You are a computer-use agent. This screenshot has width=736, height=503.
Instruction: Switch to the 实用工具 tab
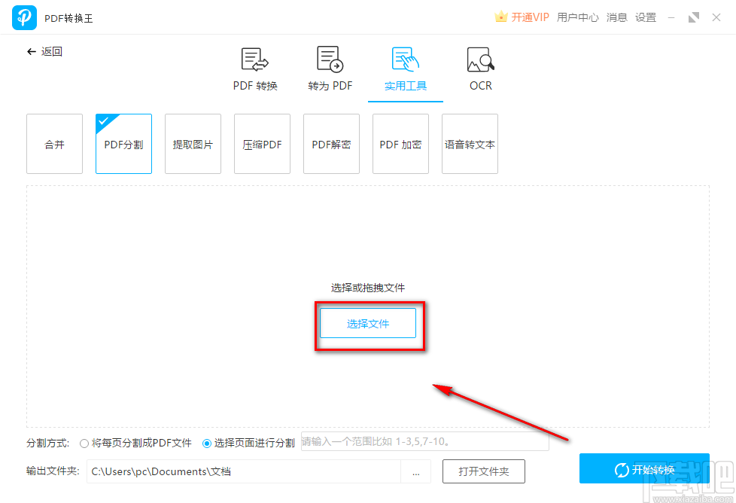[405, 68]
